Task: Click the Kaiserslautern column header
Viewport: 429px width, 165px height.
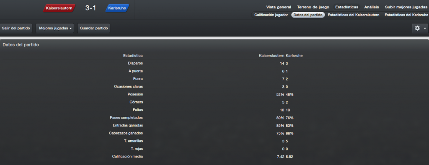Action: (271, 56)
